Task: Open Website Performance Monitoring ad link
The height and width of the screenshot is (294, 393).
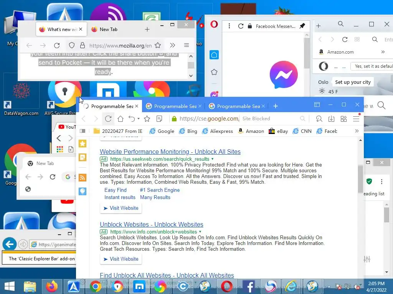Action: [170, 152]
